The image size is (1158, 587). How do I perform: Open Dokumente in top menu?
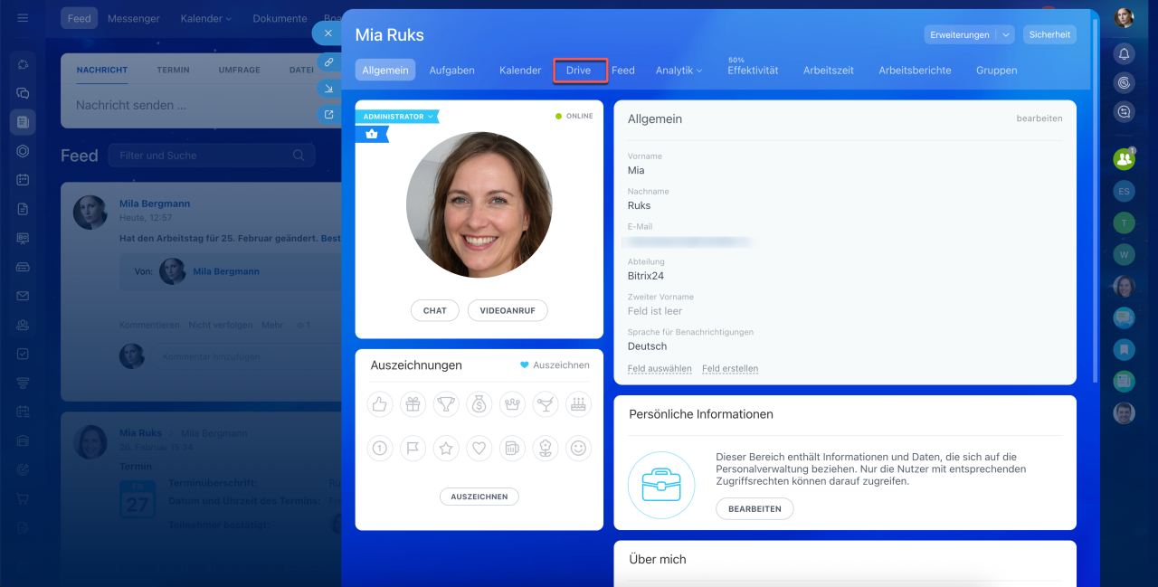(280, 18)
